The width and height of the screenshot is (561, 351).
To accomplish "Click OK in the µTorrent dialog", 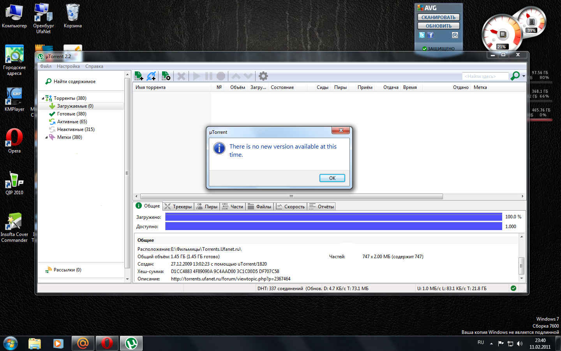I will pyautogui.click(x=332, y=178).
